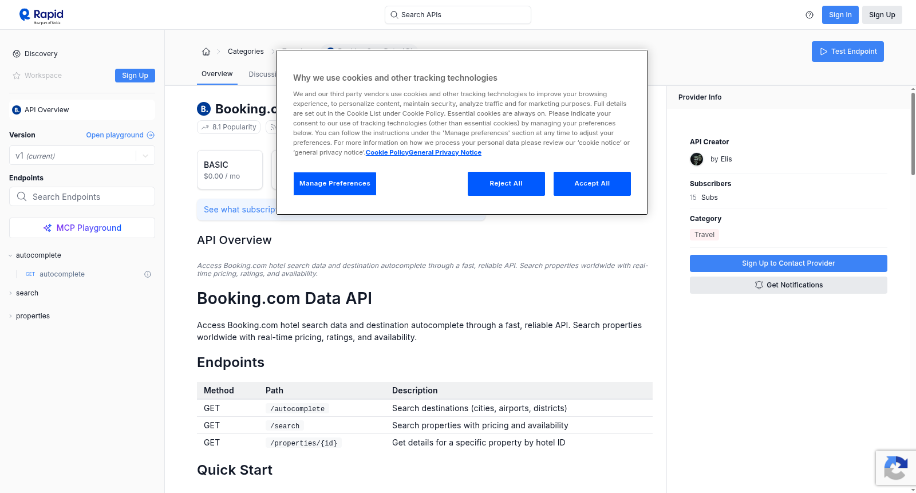Switch to the Overview tab
The height and width of the screenshot is (493, 916).
pos(217,74)
